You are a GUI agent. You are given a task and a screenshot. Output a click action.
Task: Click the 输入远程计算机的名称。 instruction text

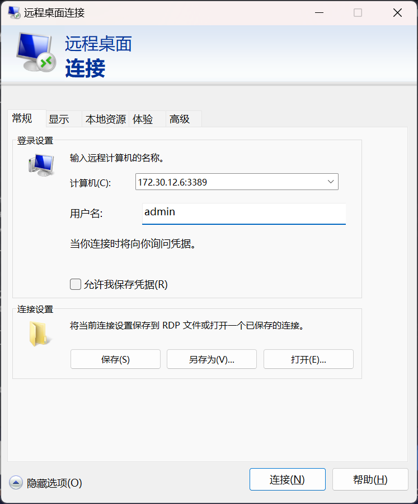coord(117,158)
